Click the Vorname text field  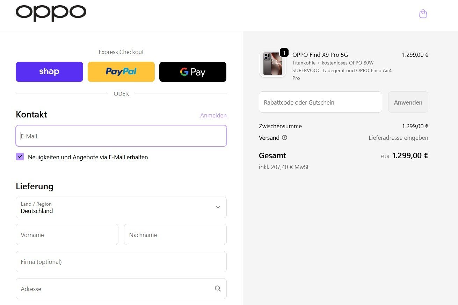67,235
